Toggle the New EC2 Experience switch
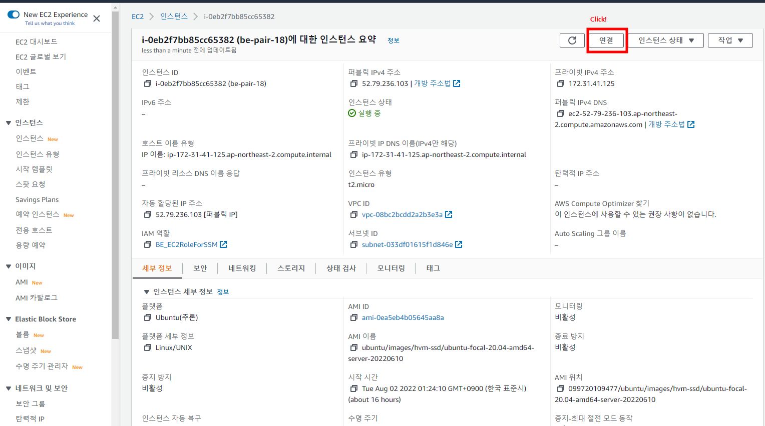765x426 pixels. point(14,14)
